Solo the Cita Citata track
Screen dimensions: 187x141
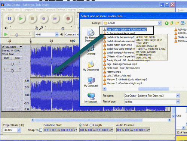(17, 58)
